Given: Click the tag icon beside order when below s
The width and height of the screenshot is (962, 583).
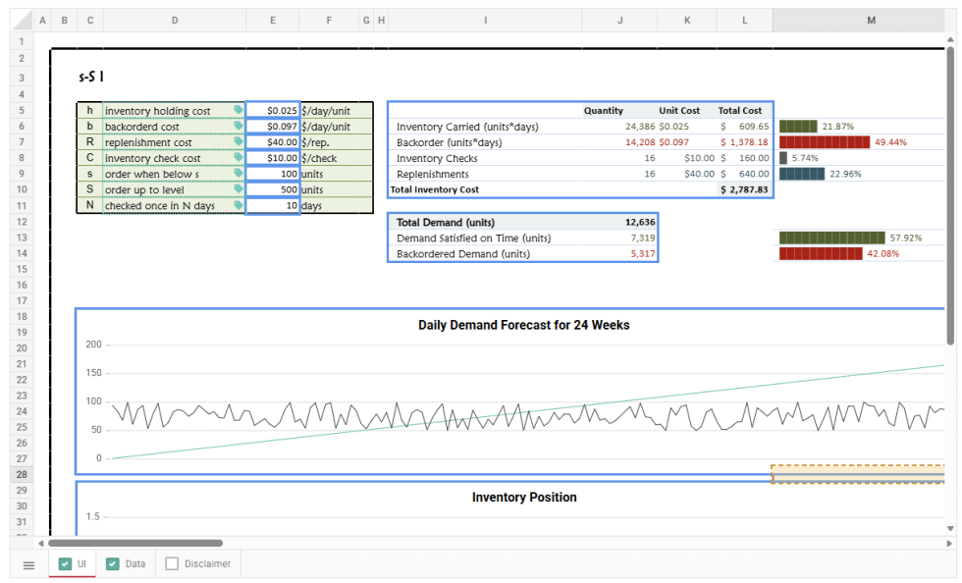Looking at the screenshot, I should (x=238, y=174).
